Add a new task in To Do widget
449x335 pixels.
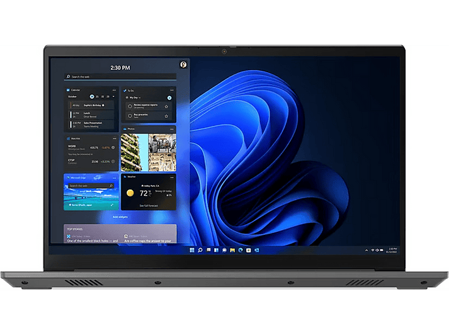click(169, 98)
